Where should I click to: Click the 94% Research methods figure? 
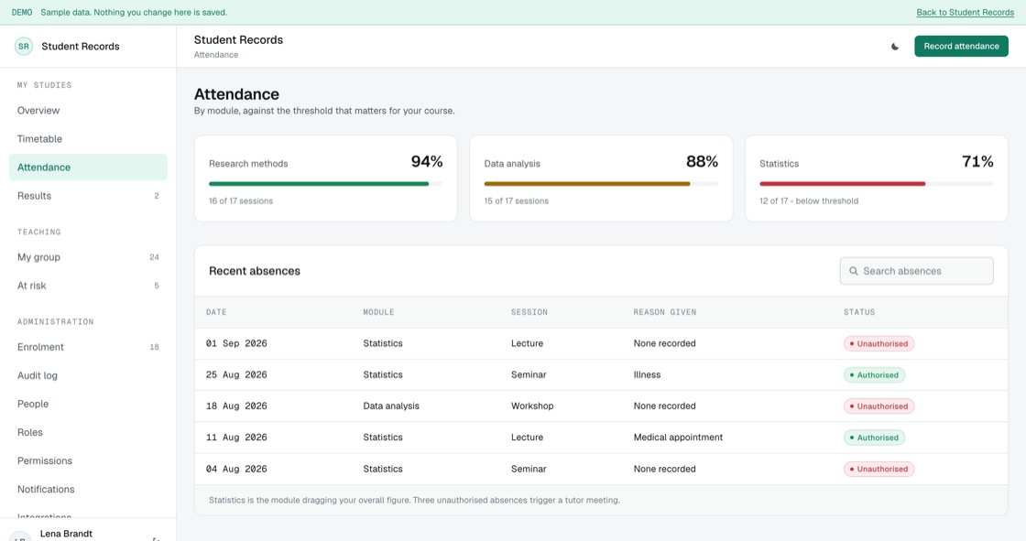point(427,162)
